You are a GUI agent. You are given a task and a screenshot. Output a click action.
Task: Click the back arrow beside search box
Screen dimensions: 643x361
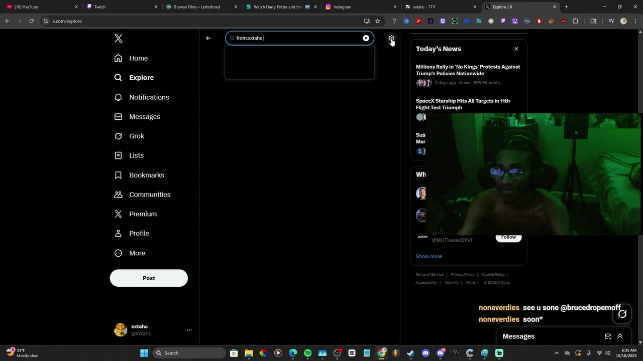[x=208, y=38]
